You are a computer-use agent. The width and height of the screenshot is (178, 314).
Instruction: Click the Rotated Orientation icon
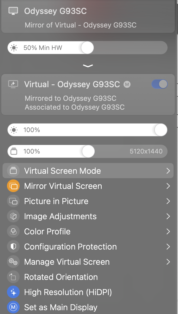[13, 277]
